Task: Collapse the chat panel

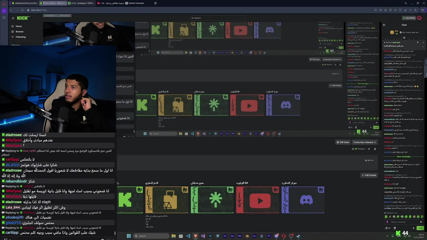Action: click(x=384, y=25)
